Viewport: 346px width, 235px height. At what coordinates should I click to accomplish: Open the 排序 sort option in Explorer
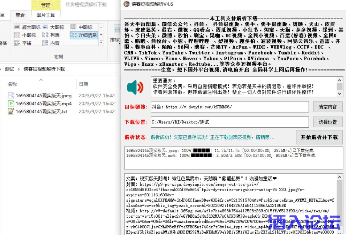115,34
